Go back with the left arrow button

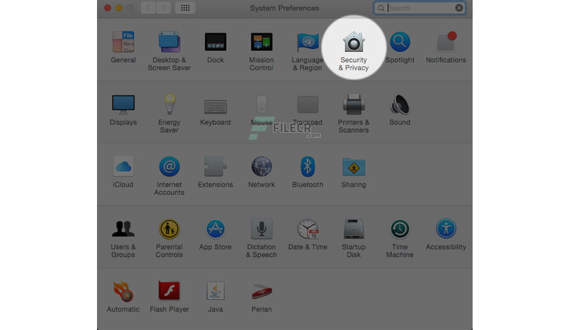(x=148, y=8)
